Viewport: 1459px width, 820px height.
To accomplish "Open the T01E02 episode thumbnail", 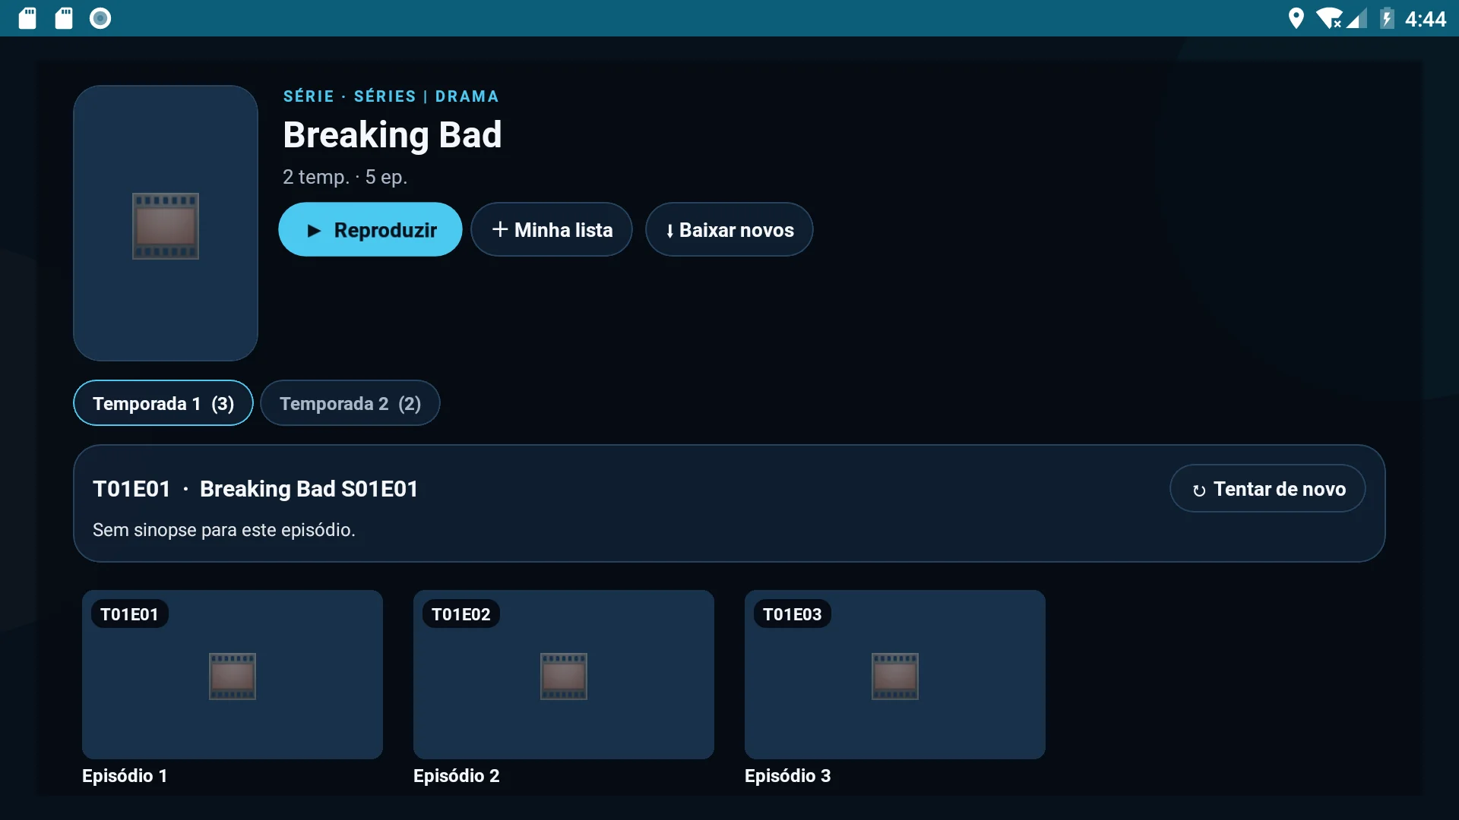I will pos(564,674).
